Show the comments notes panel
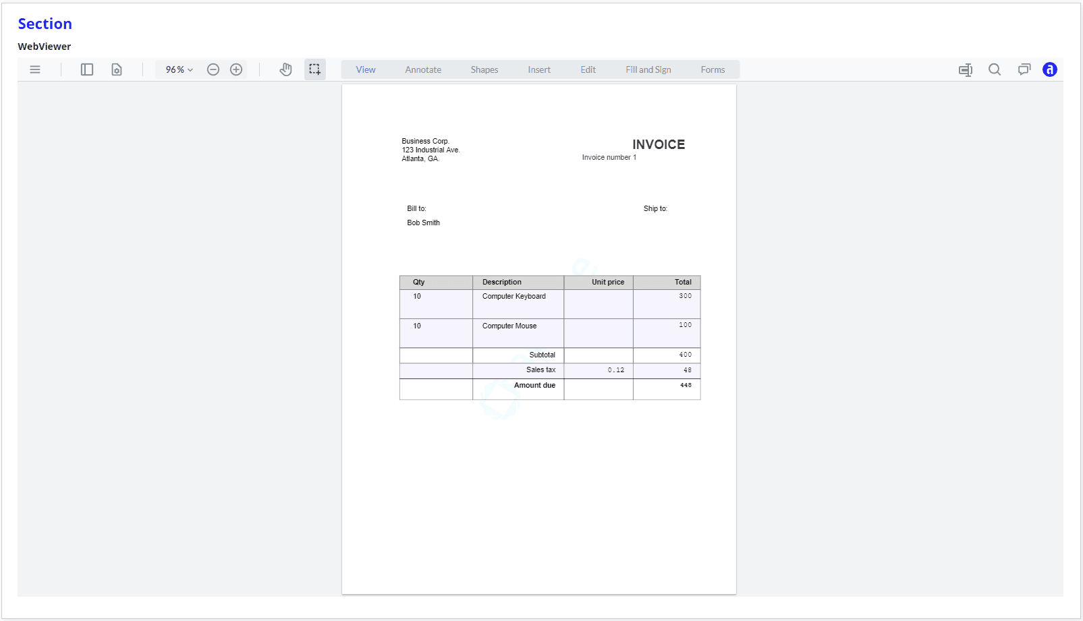This screenshot has width=1083, height=621. [x=1024, y=69]
